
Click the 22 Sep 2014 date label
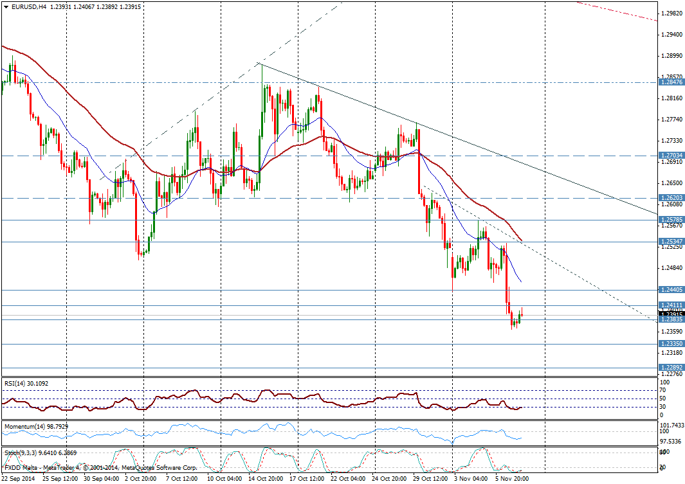19,479
